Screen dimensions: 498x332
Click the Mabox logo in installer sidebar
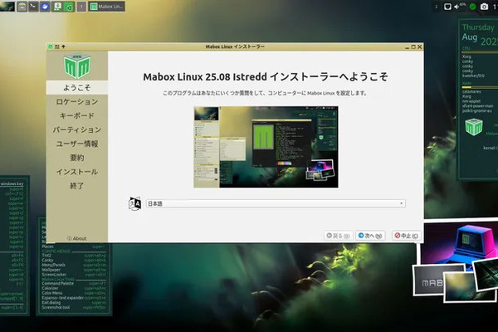[x=76, y=66]
